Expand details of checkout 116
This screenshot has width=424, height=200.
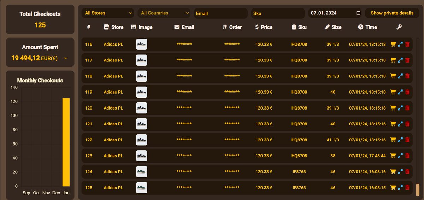[x=400, y=44]
